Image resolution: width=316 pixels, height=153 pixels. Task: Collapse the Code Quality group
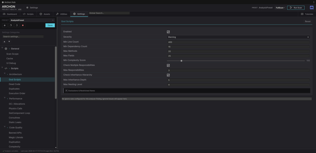[5, 127]
